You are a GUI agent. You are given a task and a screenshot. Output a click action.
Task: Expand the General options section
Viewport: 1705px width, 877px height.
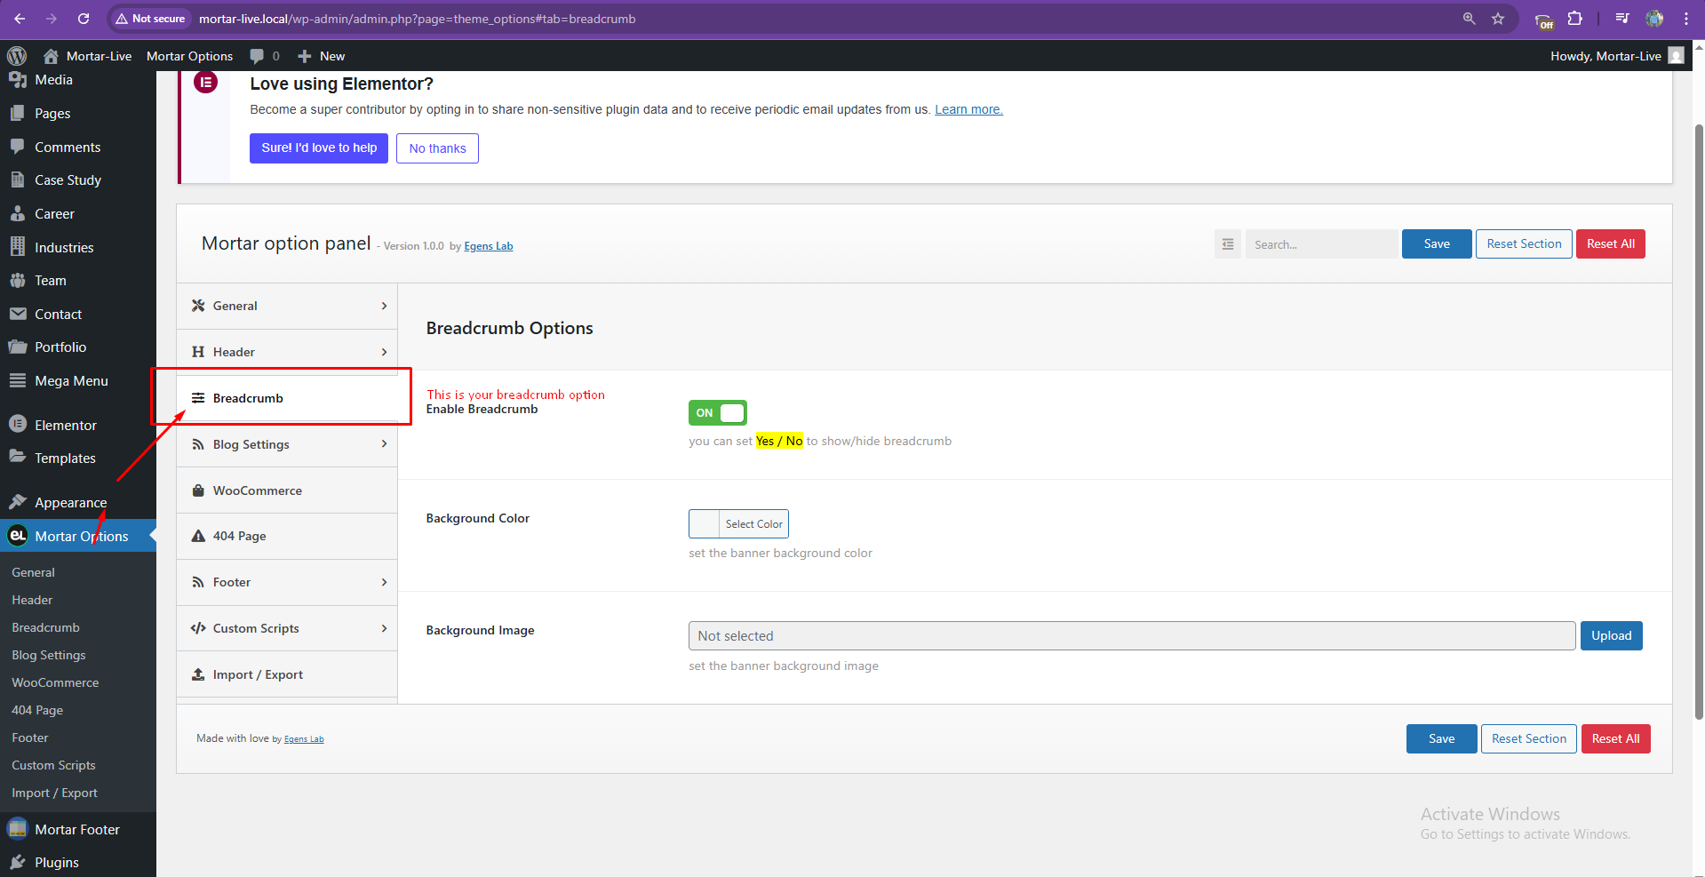[x=287, y=306]
